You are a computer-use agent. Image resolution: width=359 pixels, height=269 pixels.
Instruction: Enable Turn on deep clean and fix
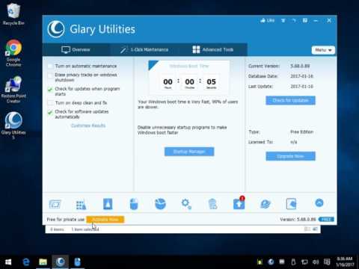[x=50, y=103]
